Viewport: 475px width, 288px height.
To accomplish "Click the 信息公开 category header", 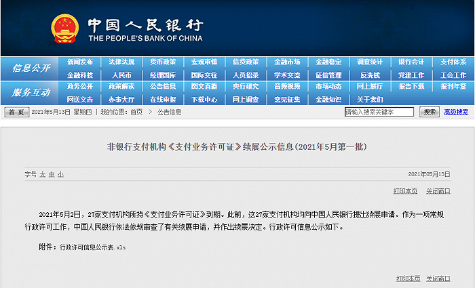I will (x=31, y=68).
